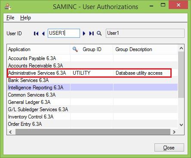The image size is (191, 158).
Task: Click the Group Description column header
Action: tap(145, 49)
